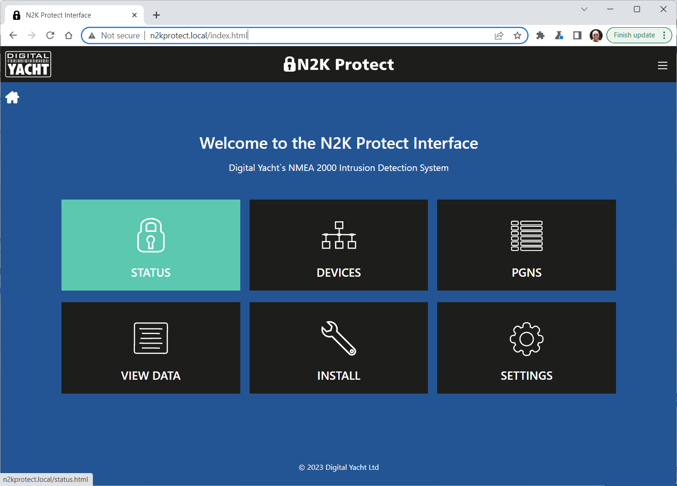The image size is (677, 486).
Task: Open the hamburger menu in header
Action: pos(663,66)
